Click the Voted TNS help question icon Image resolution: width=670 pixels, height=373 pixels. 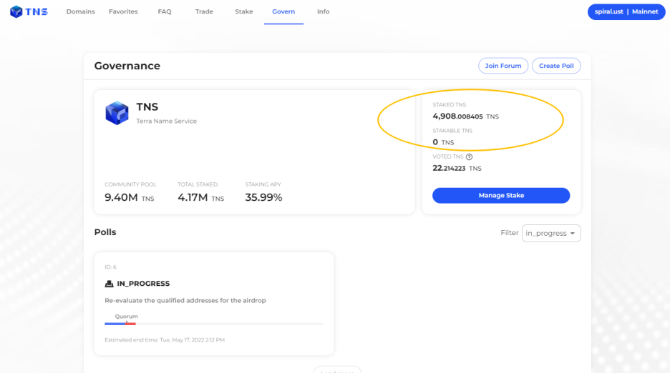(469, 156)
